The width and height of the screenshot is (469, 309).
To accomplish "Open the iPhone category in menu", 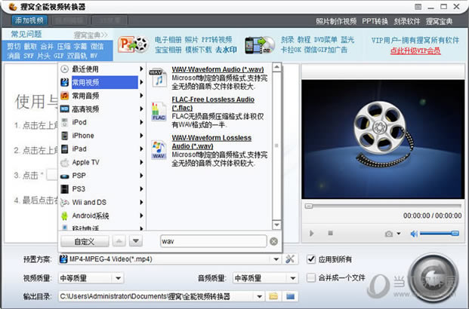I will point(83,135).
